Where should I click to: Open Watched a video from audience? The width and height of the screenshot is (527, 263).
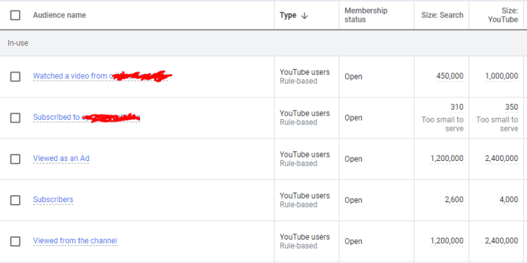click(x=102, y=76)
